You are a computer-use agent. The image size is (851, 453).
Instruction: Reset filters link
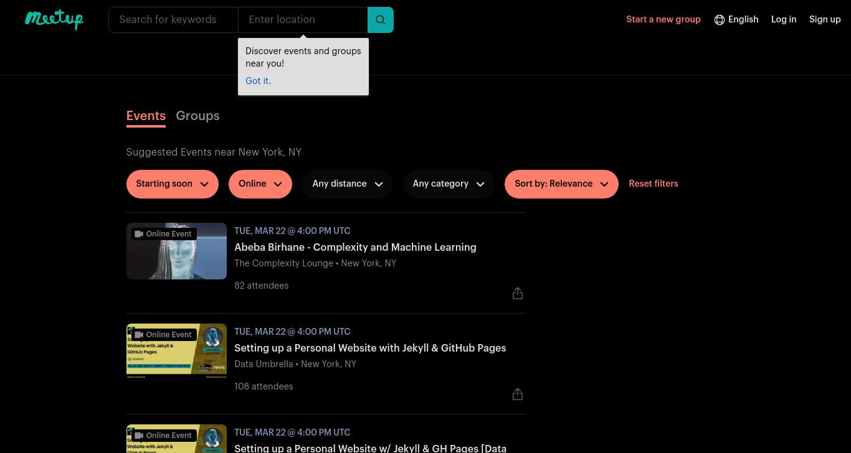click(x=654, y=184)
